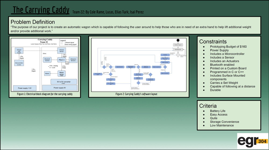Select the 'Easy Access' criterion

[x=218, y=114]
